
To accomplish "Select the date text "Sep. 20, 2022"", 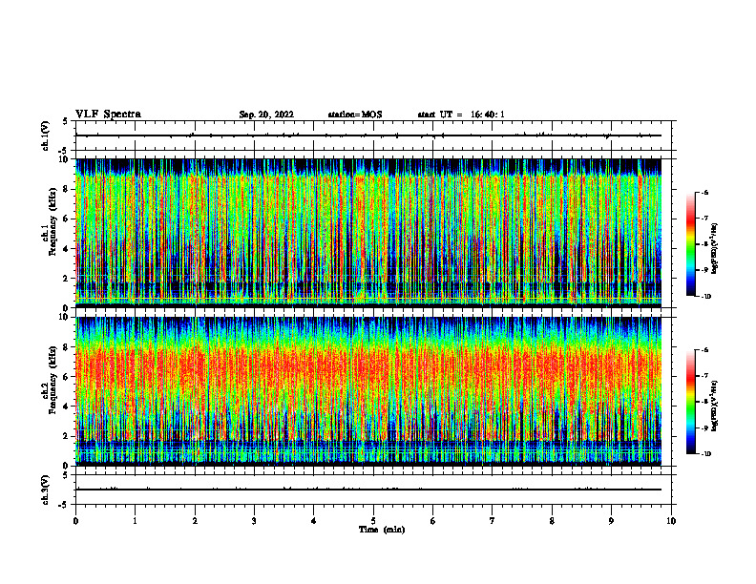I will (x=266, y=115).
